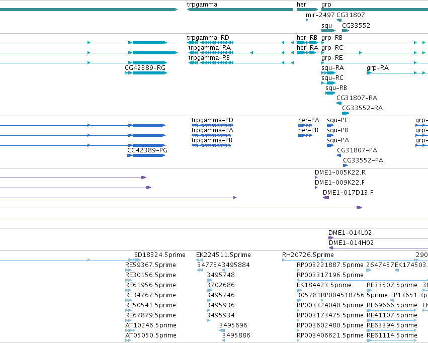This screenshot has height=343, width=428.
Task: Click the trpgamma-RB transcript
Action: 241,63
